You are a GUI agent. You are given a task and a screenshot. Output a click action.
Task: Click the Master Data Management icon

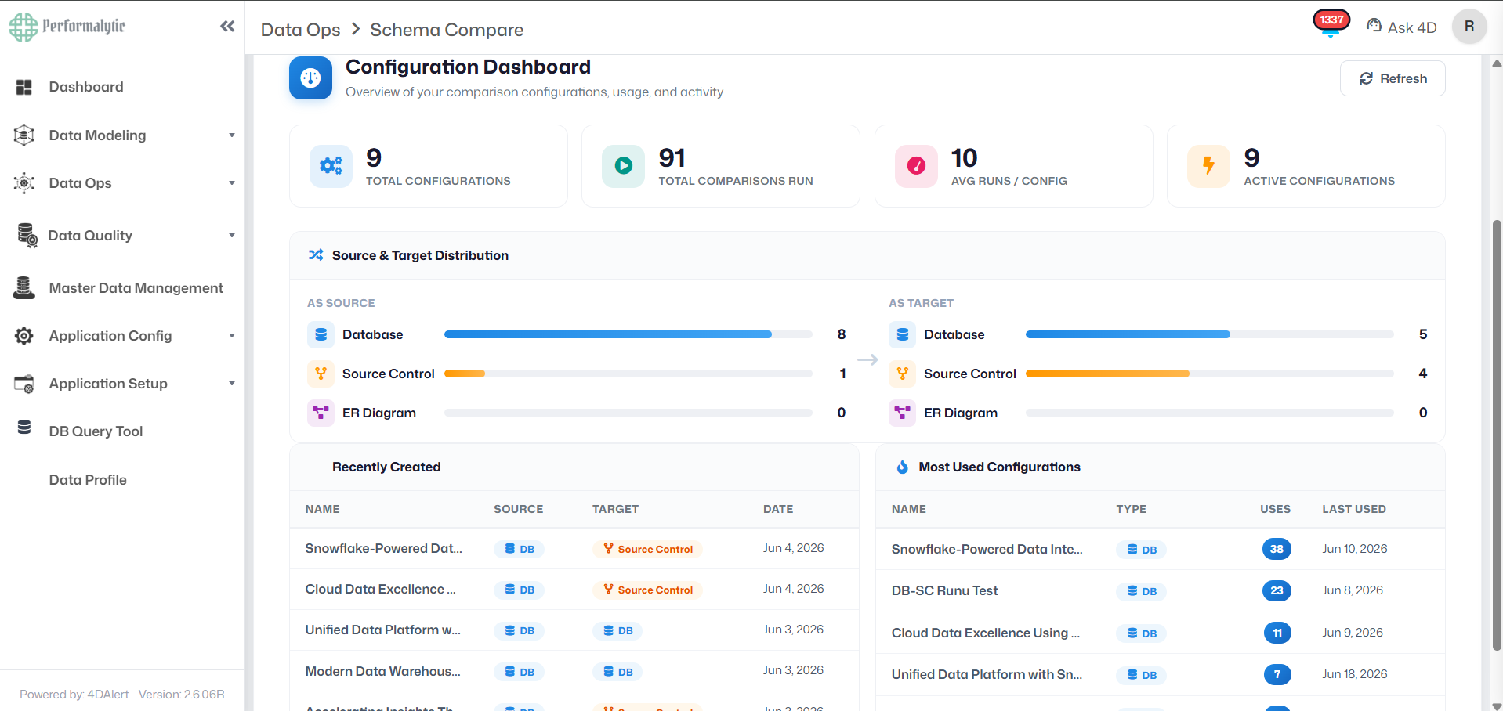point(24,287)
